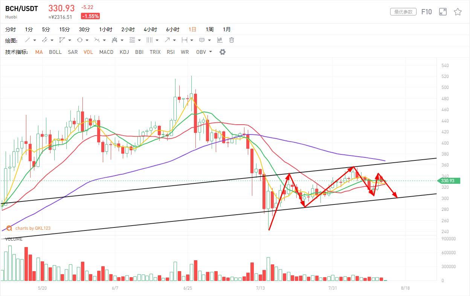Image resolution: width=470 pixels, height=296 pixels.
Task: Switch to 5分 timeframe
Action: (x=46, y=29)
